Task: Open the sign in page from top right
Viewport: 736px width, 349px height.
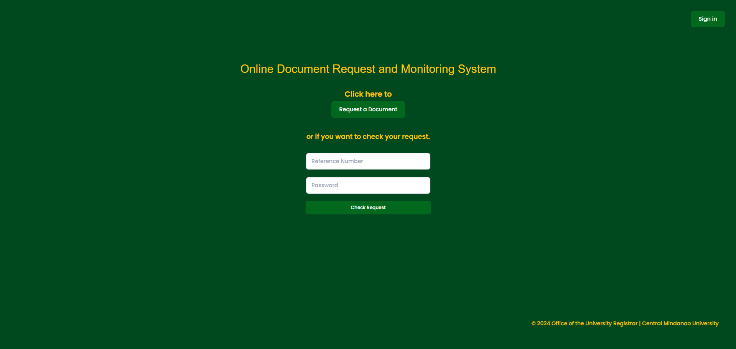Action: 707,19
